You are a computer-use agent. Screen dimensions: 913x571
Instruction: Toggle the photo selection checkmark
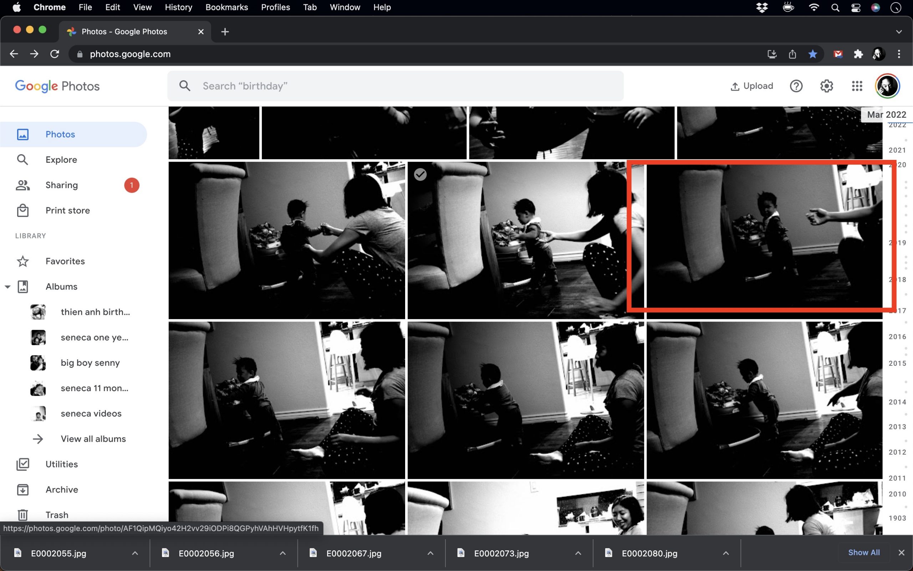pyautogui.click(x=420, y=175)
